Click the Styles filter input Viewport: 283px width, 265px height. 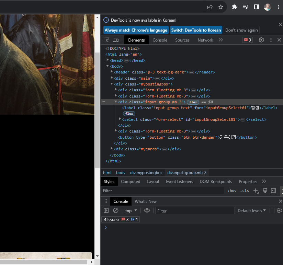pos(162,191)
